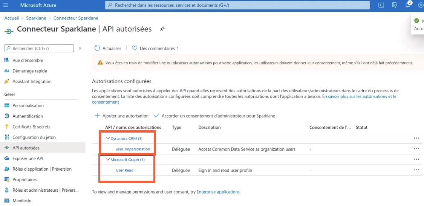The height and width of the screenshot is (206, 424).
Task: Click the Configuration du jeton icon
Action: [x=7, y=137]
